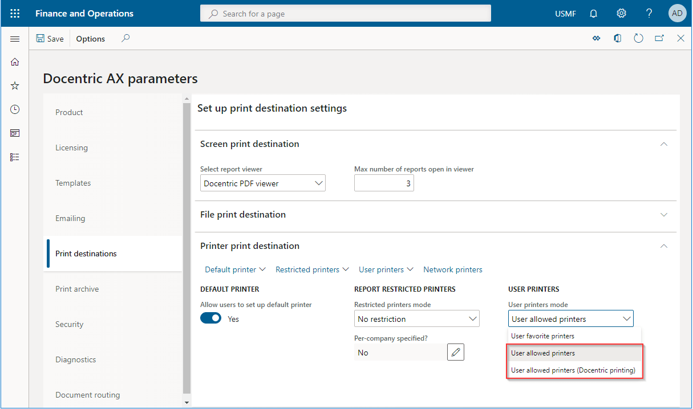Image resolution: width=693 pixels, height=409 pixels.
Task: Open Modules list icon in sidebar
Action: [15, 157]
